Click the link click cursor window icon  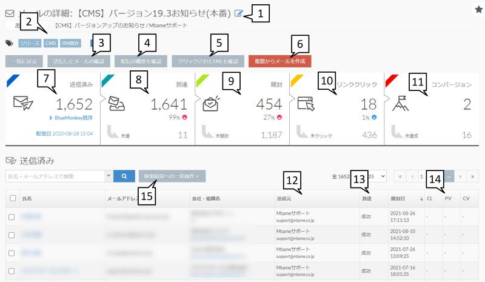pos(306,103)
